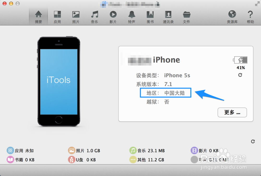The width and height of the screenshot is (261, 176).
Task: Click the 音乐 storage category icon
Action: pos(133,150)
